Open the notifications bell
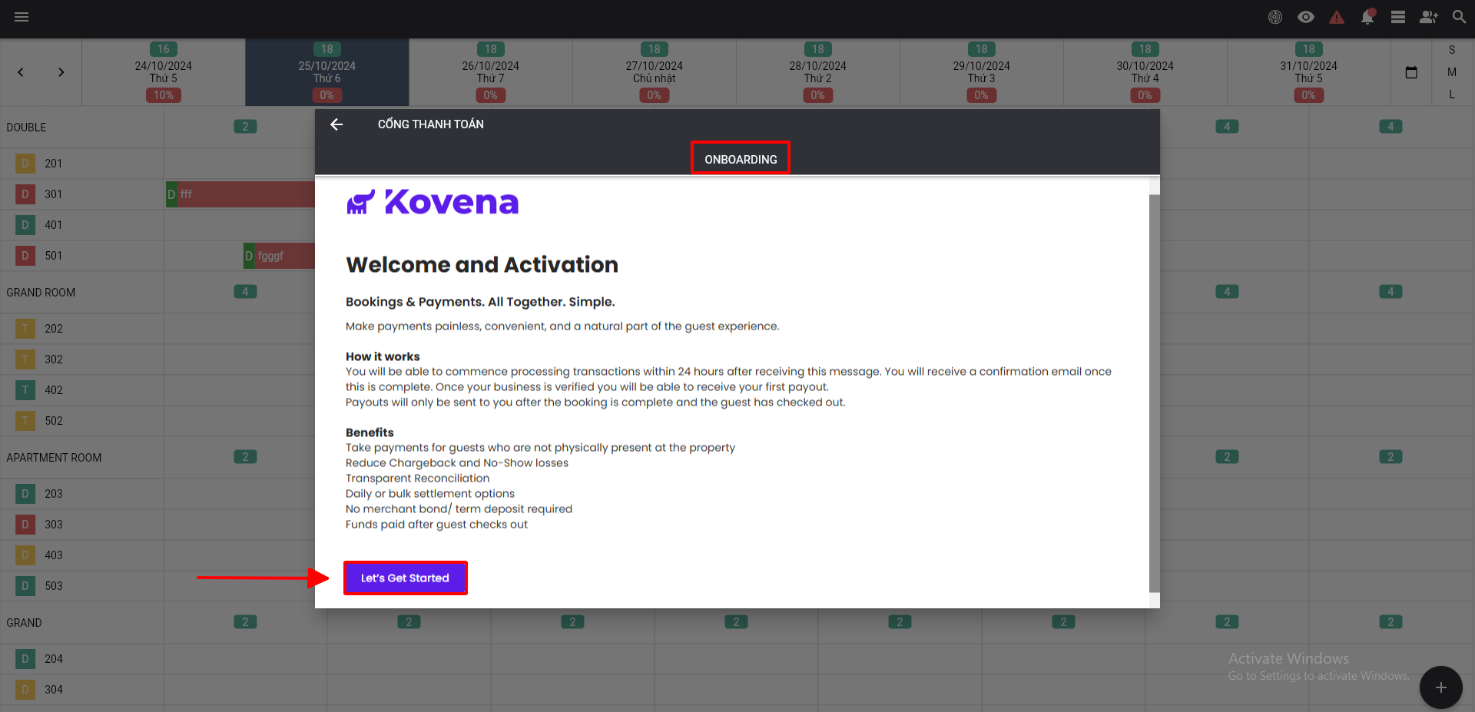The height and width of the screenshot is (712, 1475). [1367, 17]
